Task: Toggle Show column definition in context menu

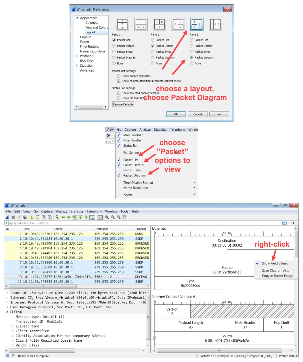Action: click(119, 81)
